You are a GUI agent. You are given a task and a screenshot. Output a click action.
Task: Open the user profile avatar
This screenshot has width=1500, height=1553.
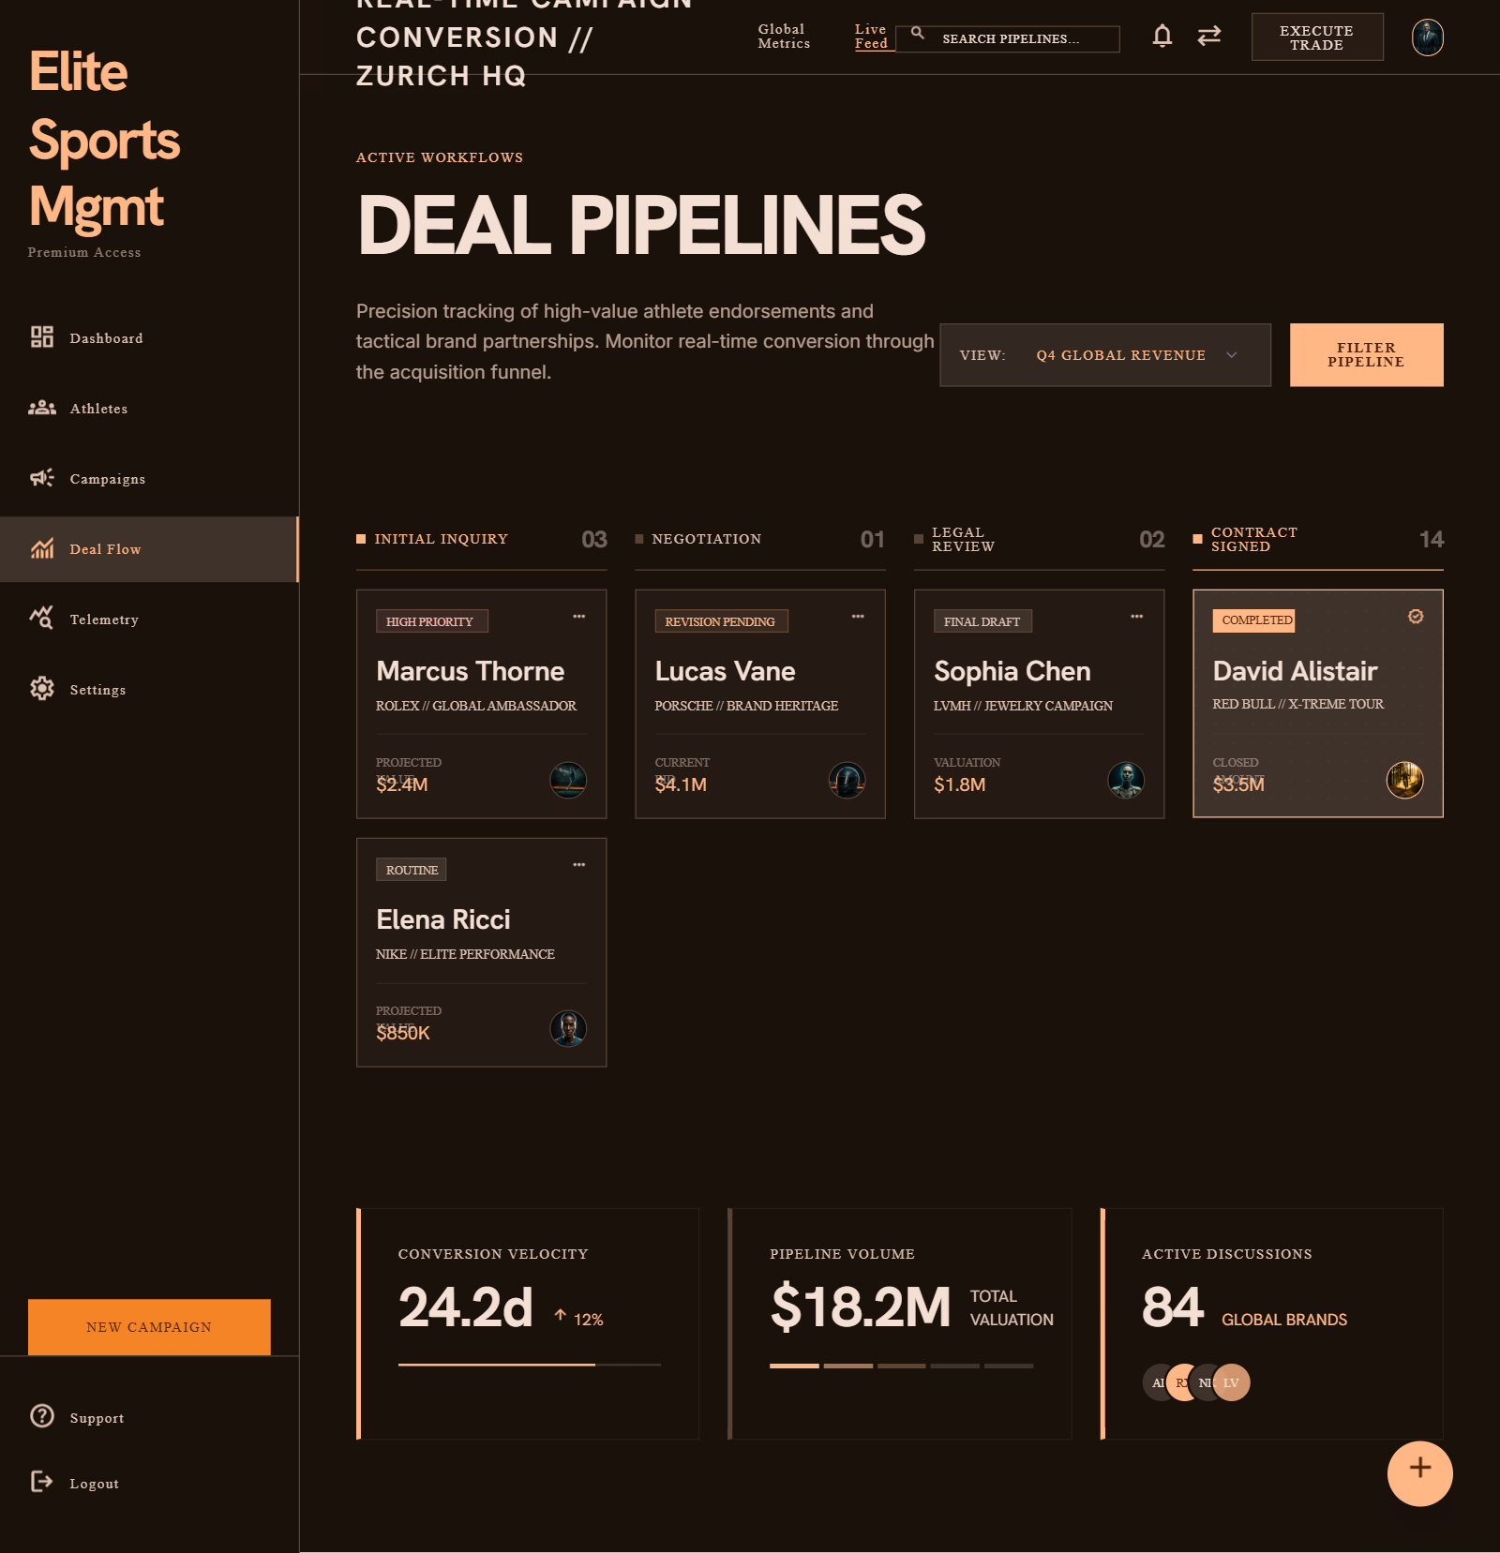tap(1428, 37)
